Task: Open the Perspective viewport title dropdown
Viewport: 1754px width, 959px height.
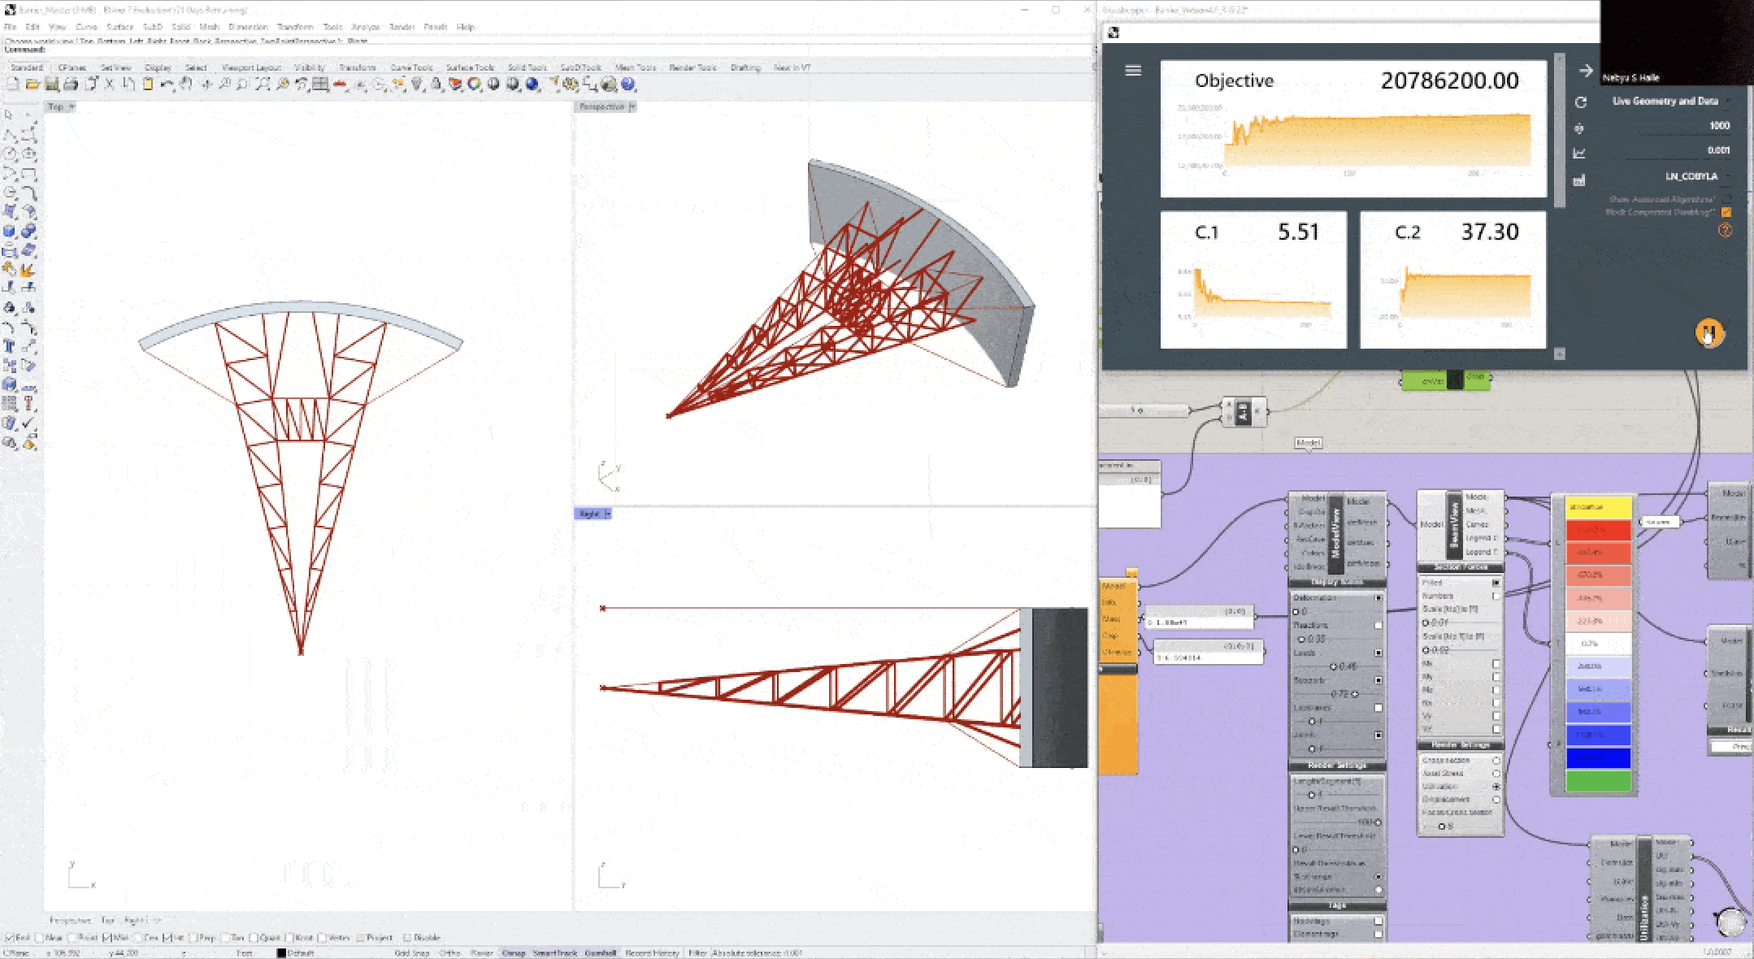Action: (x=632, y=106)
